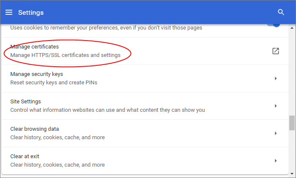Click the Settings header title
Viewport: 296px width, 178px height.
[31, 12]
